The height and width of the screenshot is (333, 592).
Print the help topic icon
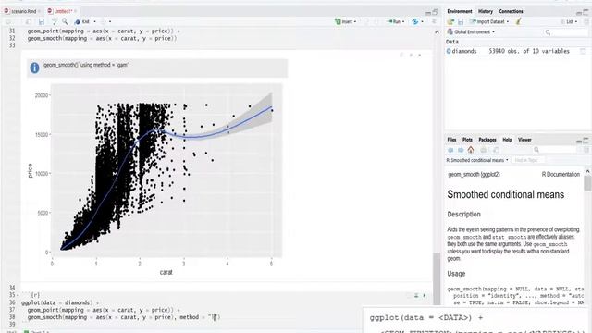point(483,150)
